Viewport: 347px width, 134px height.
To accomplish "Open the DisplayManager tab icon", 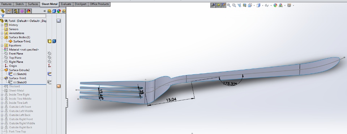I will (x=28, y=11).
